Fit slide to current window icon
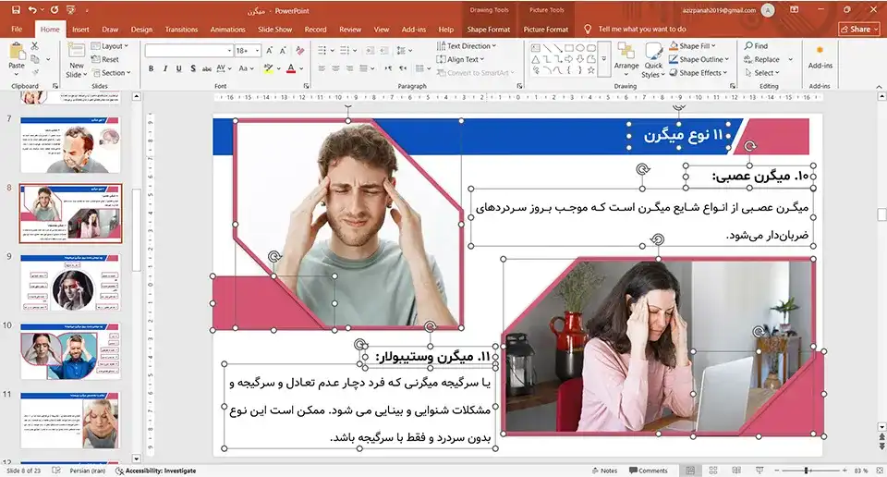 [x=879, y=471]
